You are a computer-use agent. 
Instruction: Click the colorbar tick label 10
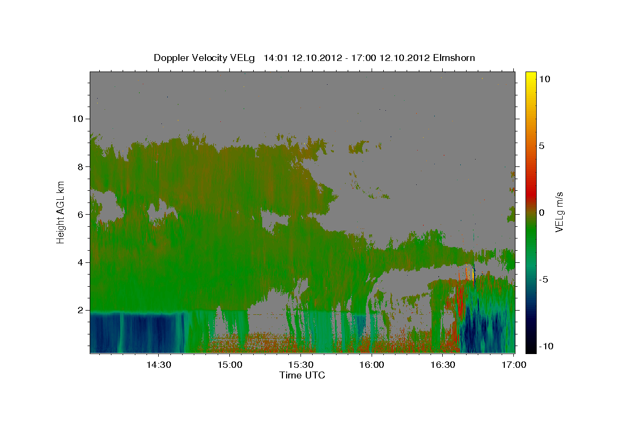coord(545,78)
